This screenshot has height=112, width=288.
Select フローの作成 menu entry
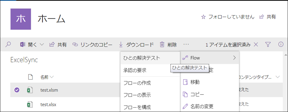[150, 83]
